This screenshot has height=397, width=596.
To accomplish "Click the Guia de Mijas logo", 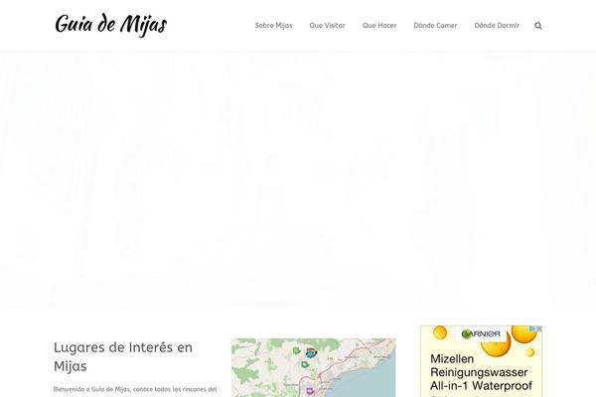I will (111, 25).
